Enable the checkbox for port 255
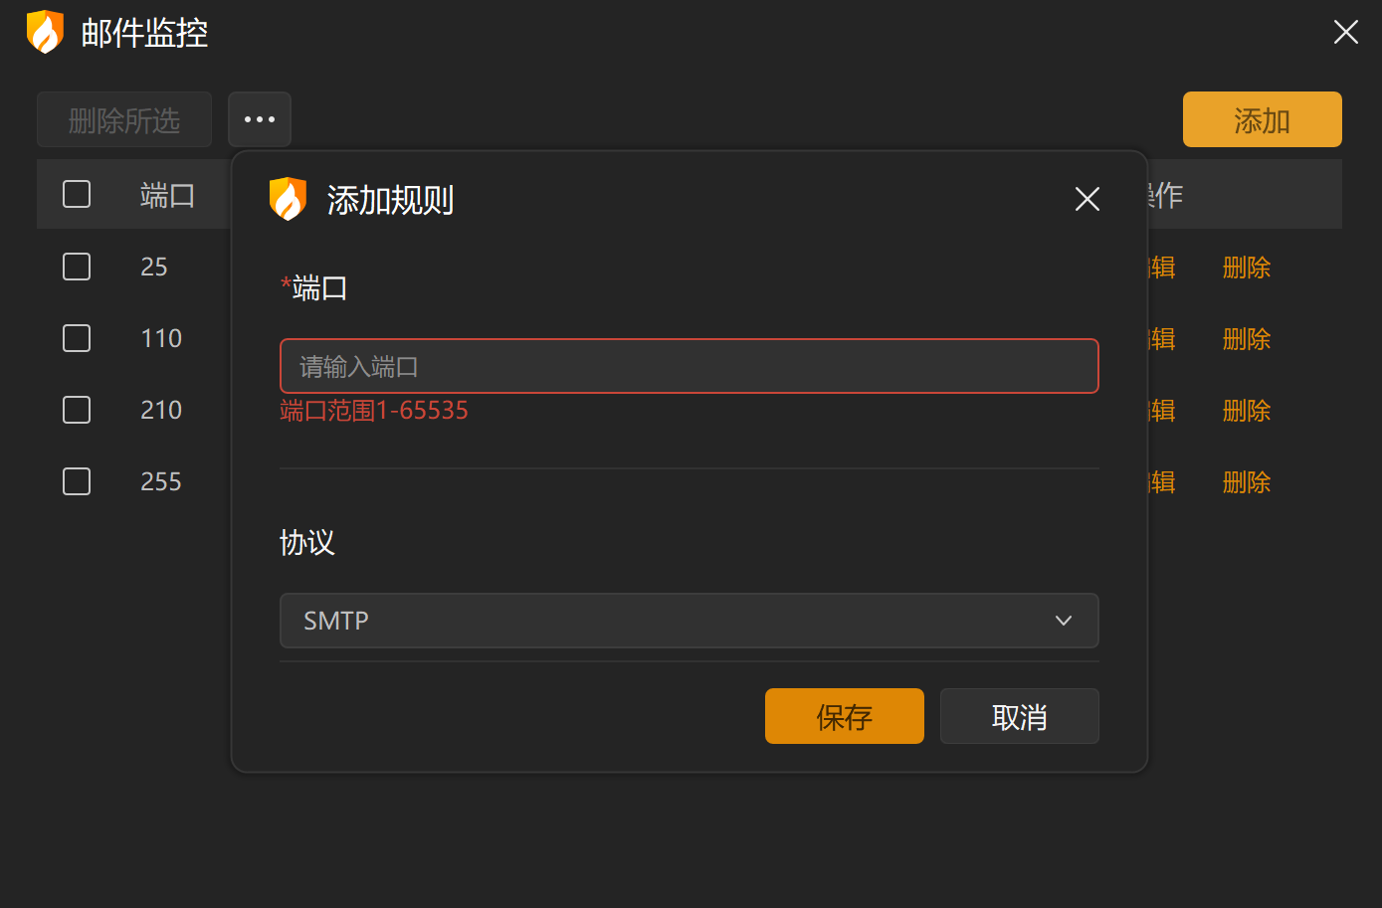 click(77, 481)
